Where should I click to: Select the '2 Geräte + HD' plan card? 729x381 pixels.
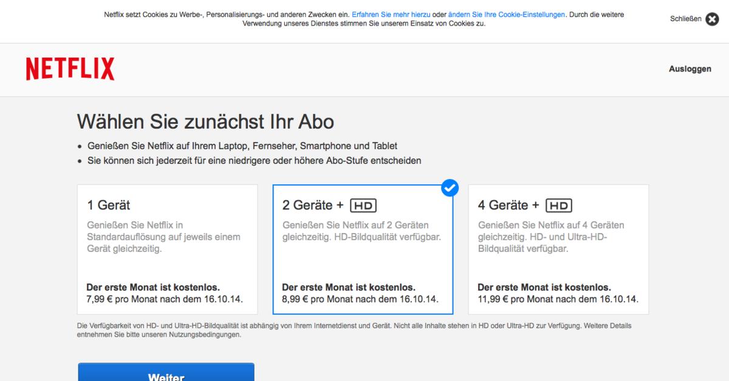click(363, 249)
